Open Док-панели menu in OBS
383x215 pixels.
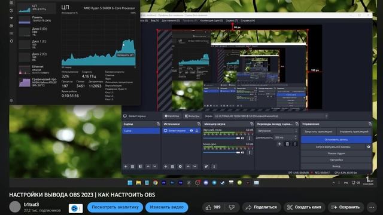(171, 21)
